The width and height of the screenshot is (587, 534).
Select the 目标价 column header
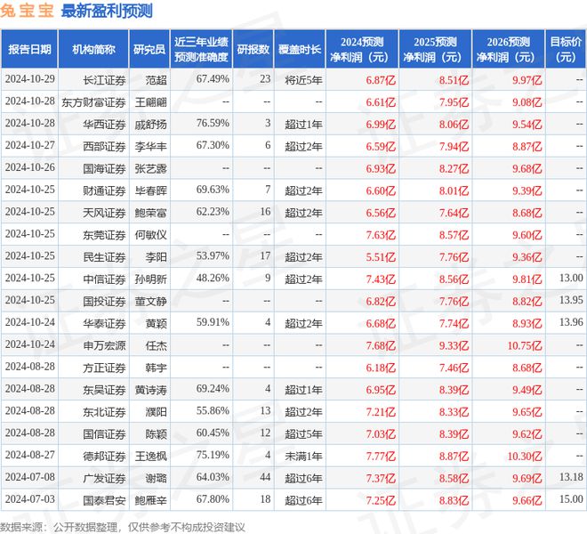coord(566,49)
